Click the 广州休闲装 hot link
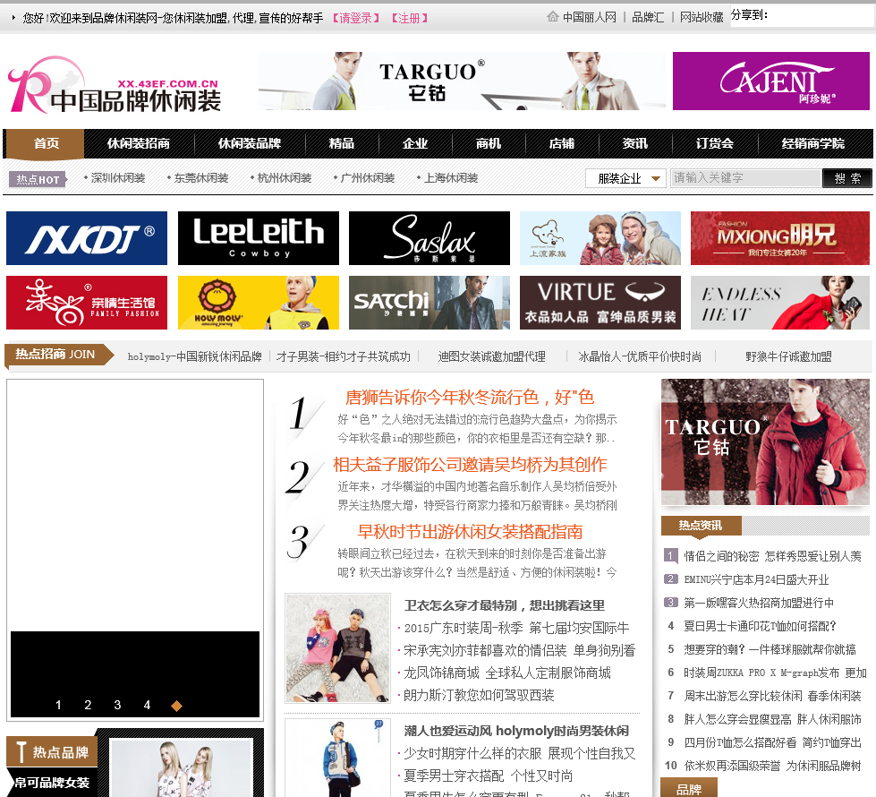Image resolution: width=876 pixels, height=797 pixels. (x=368, y=178)
